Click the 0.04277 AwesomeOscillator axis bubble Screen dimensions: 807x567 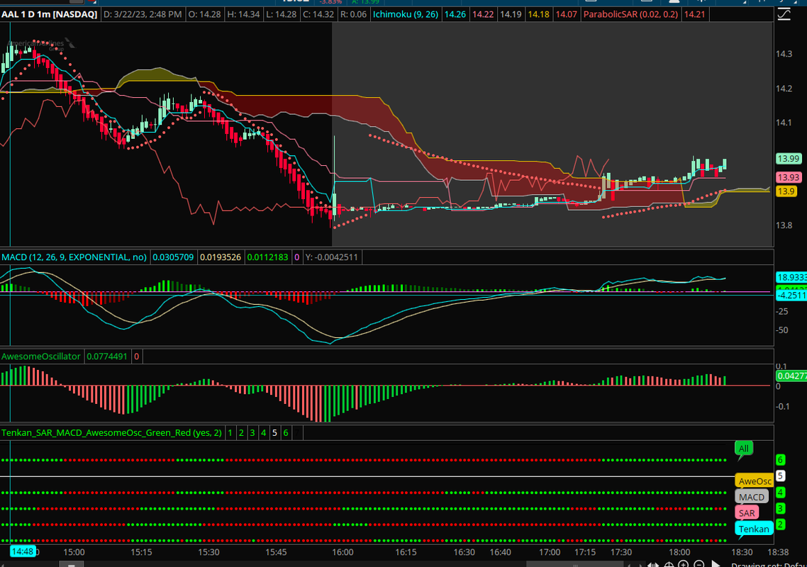(x=791, y=376)
